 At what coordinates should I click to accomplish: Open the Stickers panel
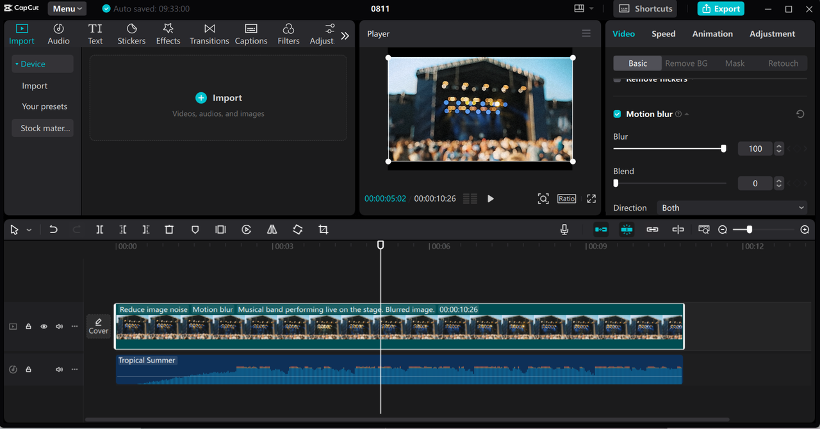click(x=131, y=34)
